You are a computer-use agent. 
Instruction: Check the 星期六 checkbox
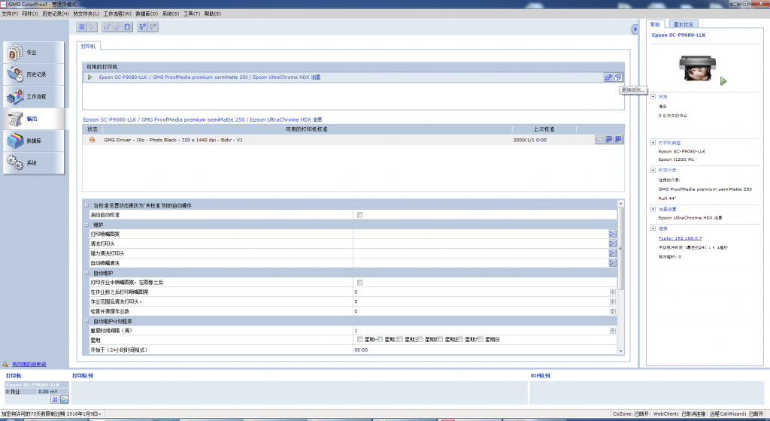click(x=461, y=340)
